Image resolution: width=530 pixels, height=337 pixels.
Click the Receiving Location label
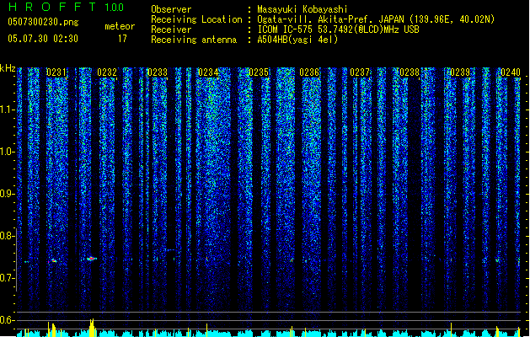click(196, 19)
